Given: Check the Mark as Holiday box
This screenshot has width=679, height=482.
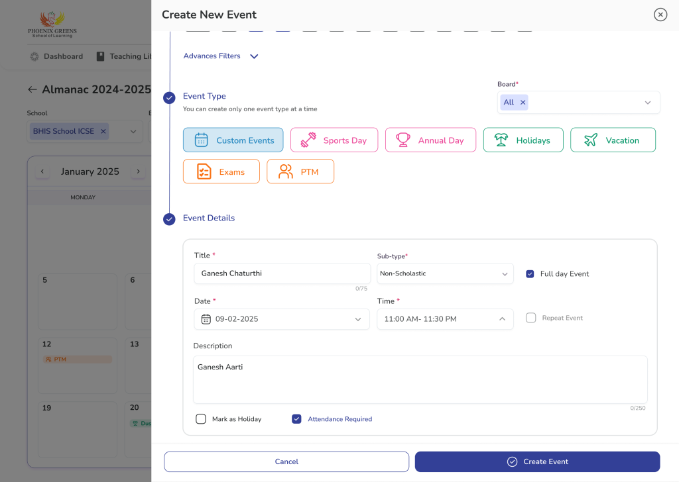Looking at the screenshot, I should [201, 419].
